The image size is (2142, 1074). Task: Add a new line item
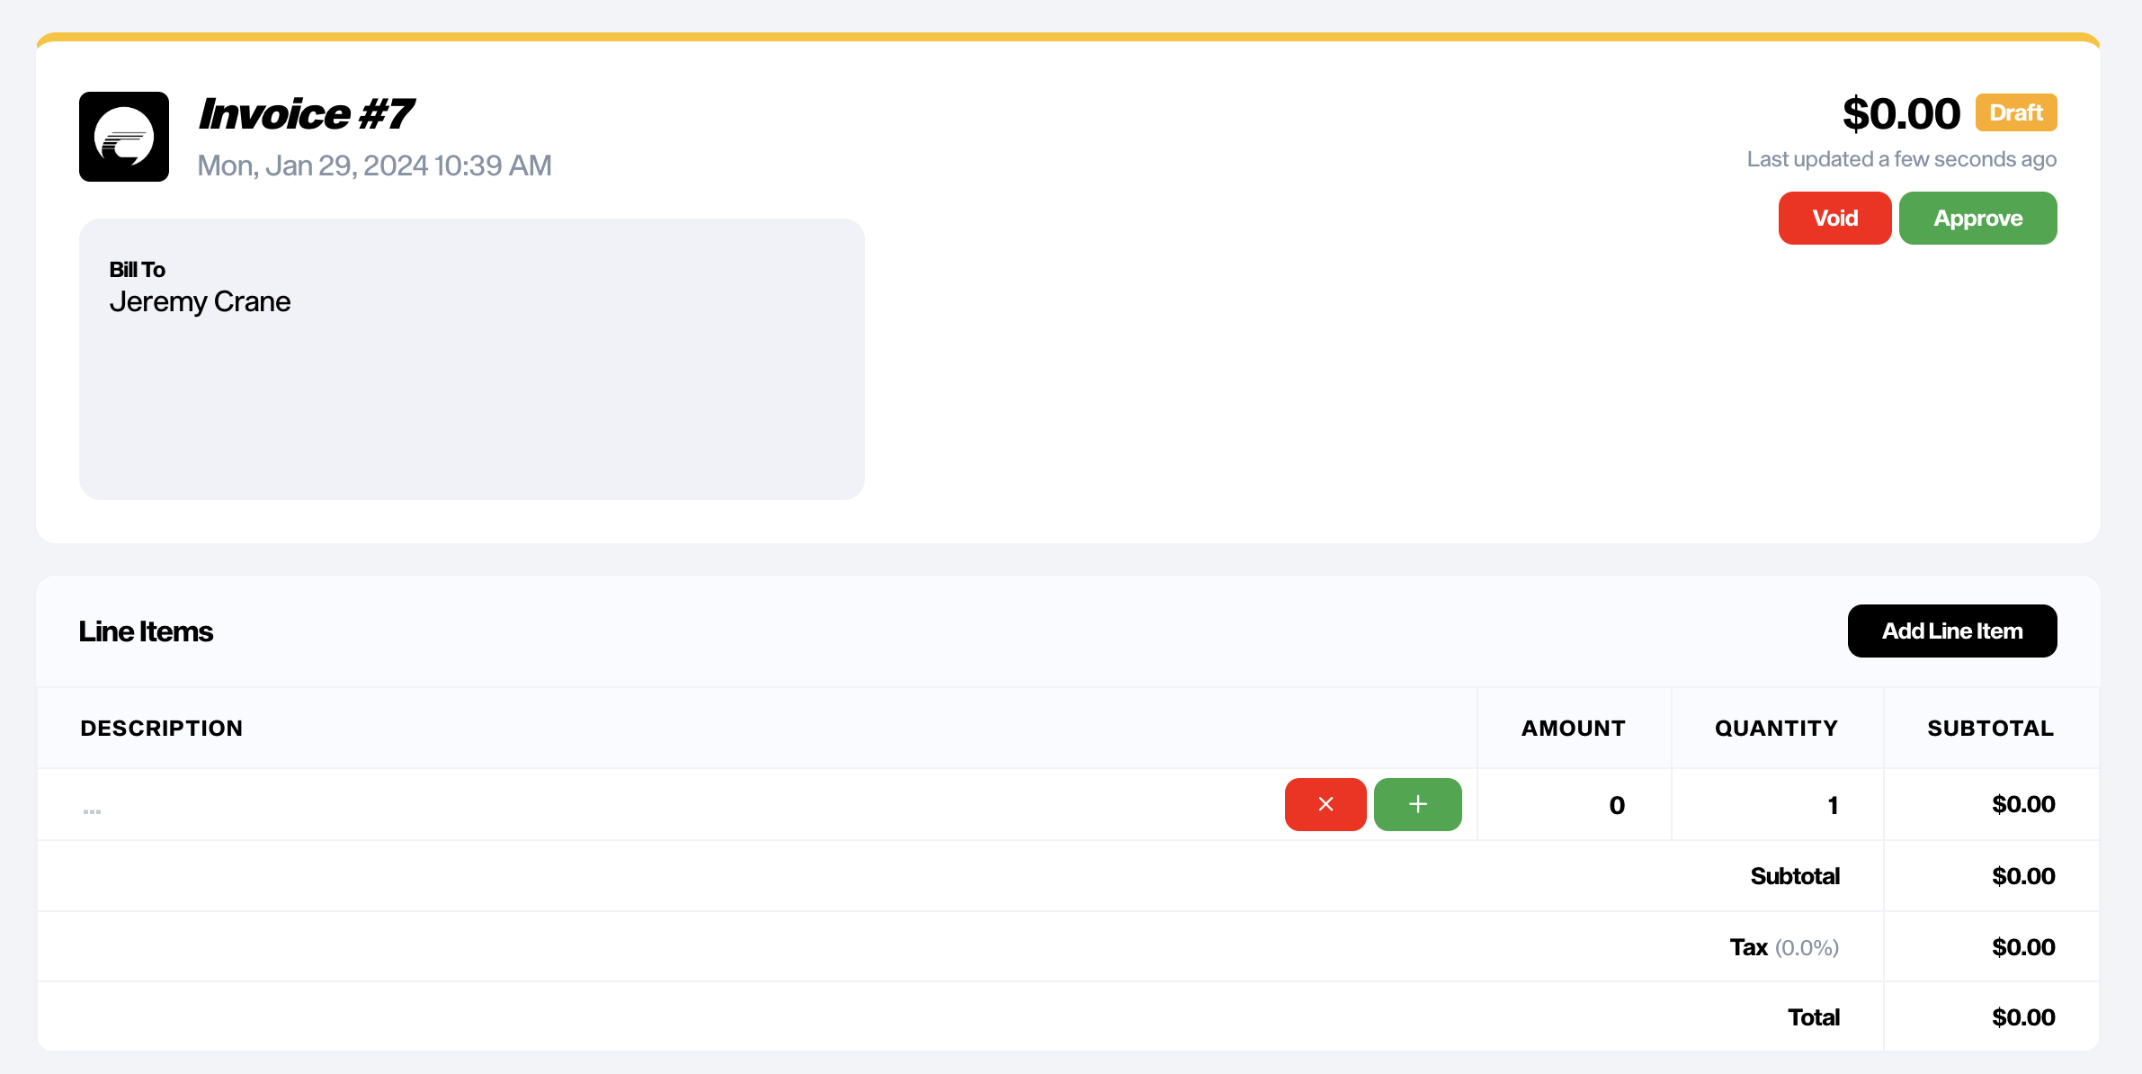coord(1952,631)
